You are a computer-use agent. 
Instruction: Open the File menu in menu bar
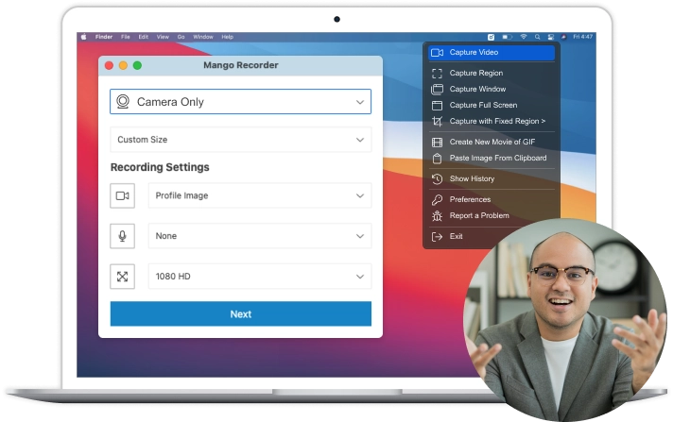[126, 37]
